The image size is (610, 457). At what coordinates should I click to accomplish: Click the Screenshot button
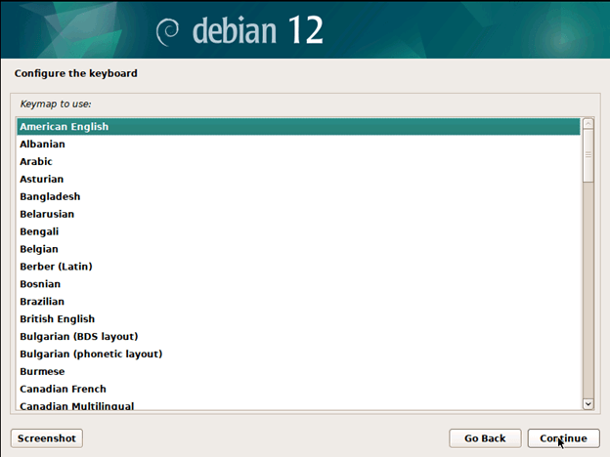coord(47,438)
